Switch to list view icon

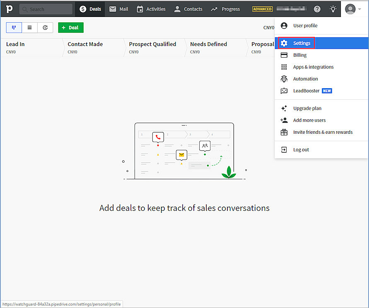point(29,28)
